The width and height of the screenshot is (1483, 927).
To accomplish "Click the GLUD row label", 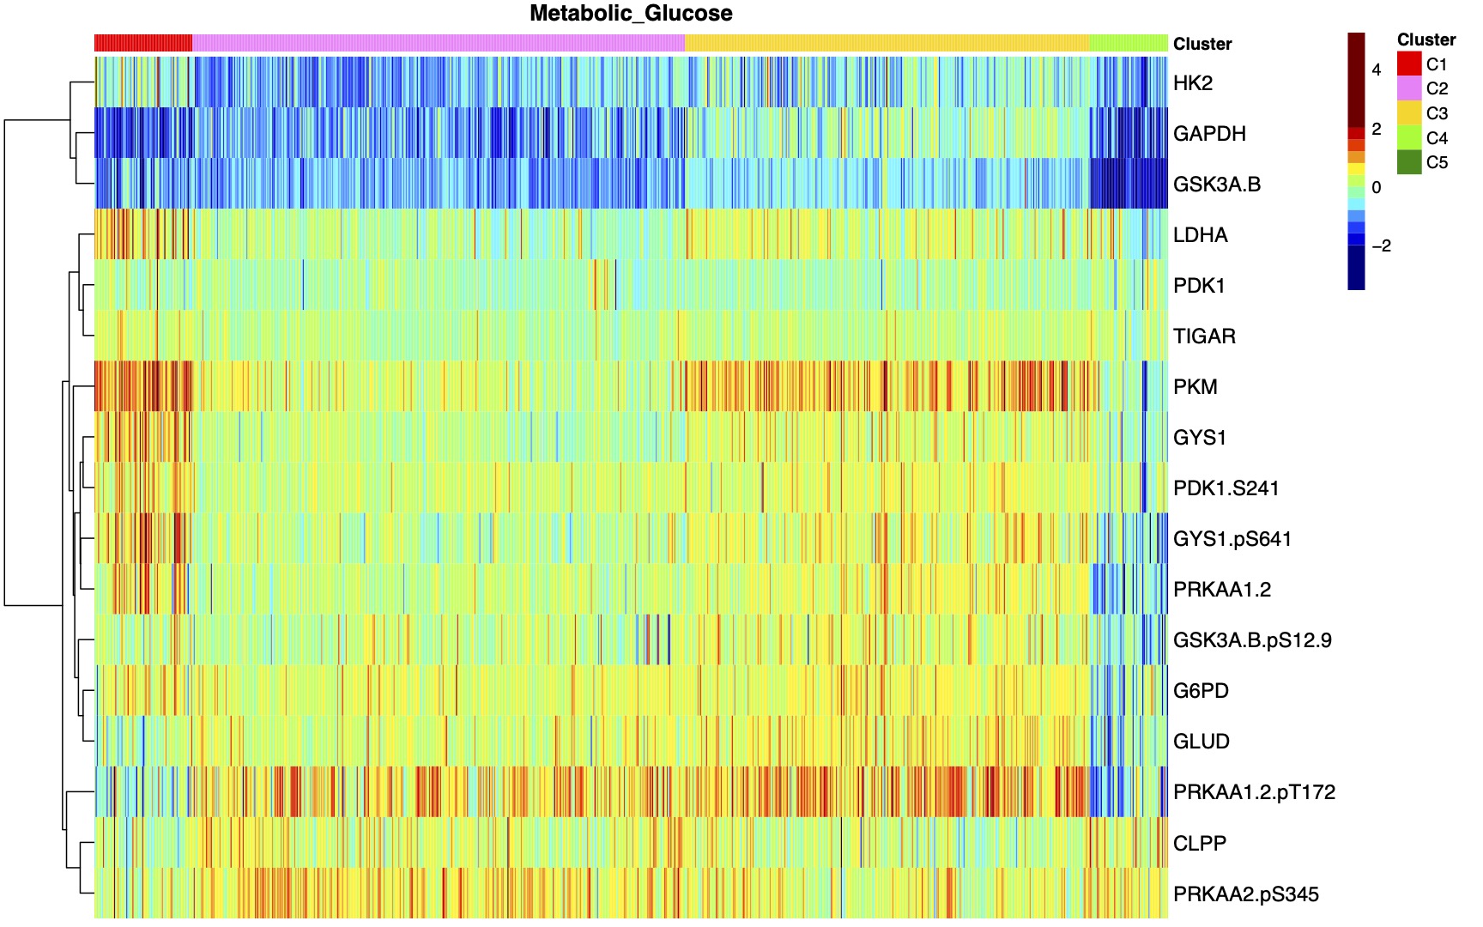I will coord(1202,742).
